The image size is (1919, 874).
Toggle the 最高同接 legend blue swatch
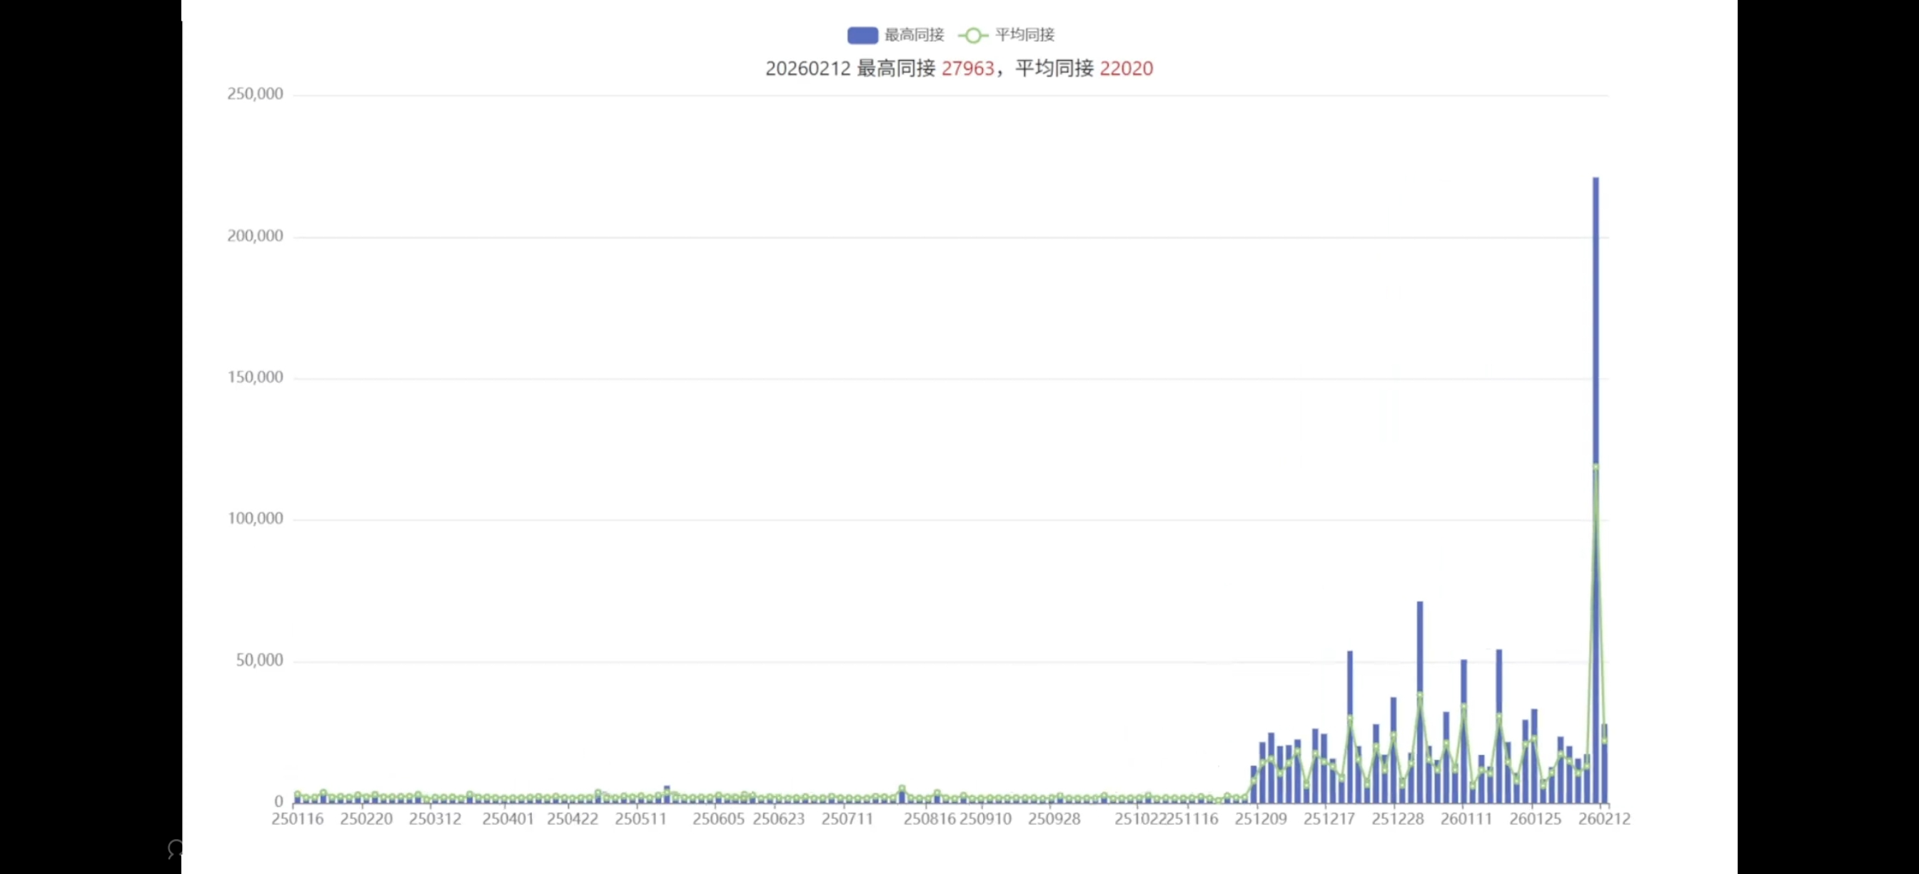click(862, 35)
